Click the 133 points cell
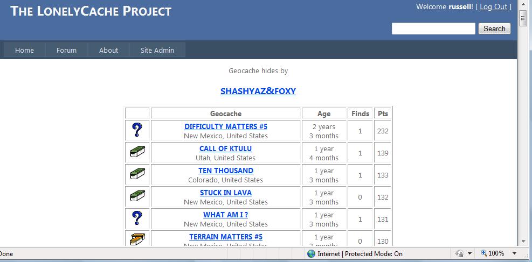 click(383, 175)
